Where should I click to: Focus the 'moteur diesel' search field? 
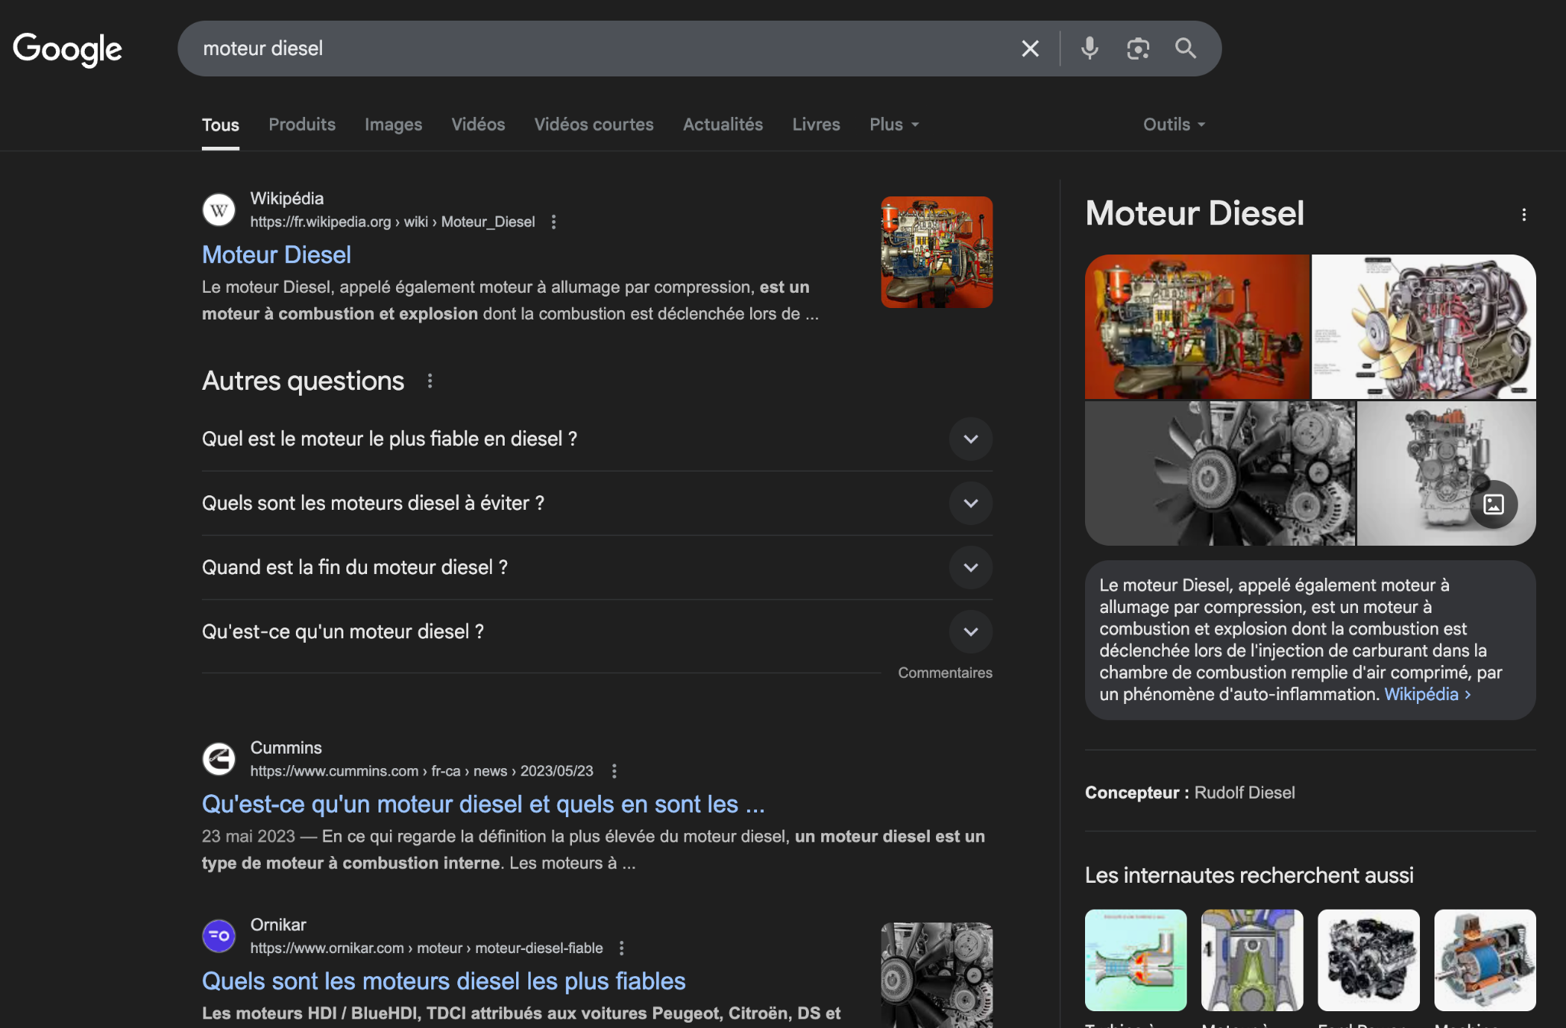pyautogui.click(x=596, y=49)
